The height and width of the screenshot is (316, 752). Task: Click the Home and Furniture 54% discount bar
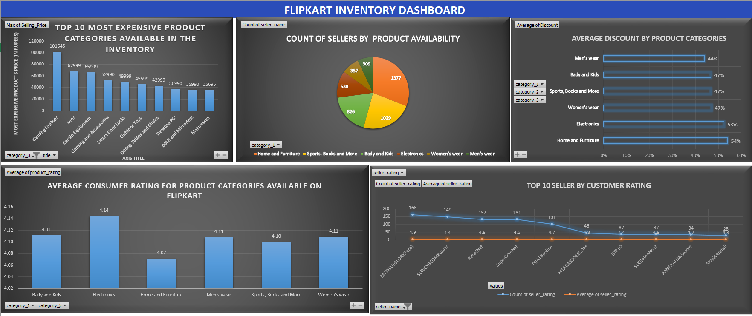point(665,140)
